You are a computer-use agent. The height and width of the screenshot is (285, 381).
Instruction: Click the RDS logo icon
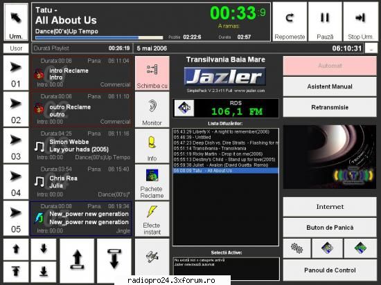click(184, 108)
